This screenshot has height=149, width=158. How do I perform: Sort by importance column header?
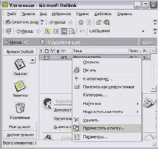pyautogui.click(x=41, y=51)
